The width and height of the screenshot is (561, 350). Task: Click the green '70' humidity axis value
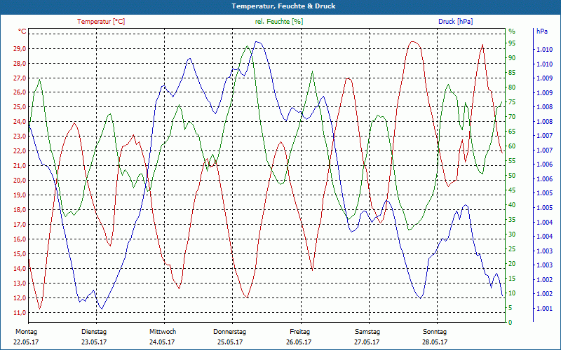(512, 116)
